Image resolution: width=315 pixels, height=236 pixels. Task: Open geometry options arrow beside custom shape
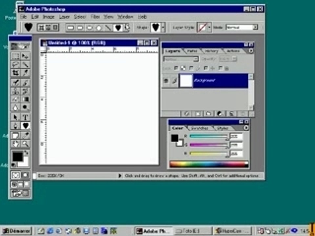[127, 27]
